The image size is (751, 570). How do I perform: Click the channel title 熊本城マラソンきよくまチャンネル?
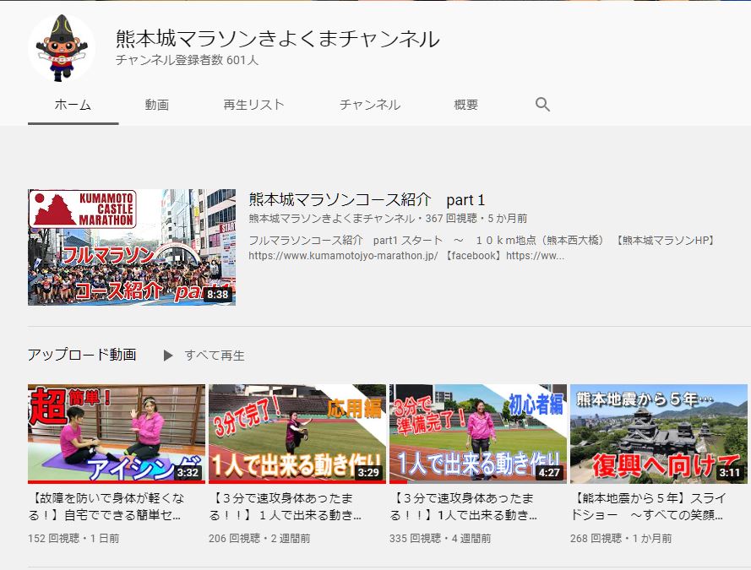tap(278, 39)
